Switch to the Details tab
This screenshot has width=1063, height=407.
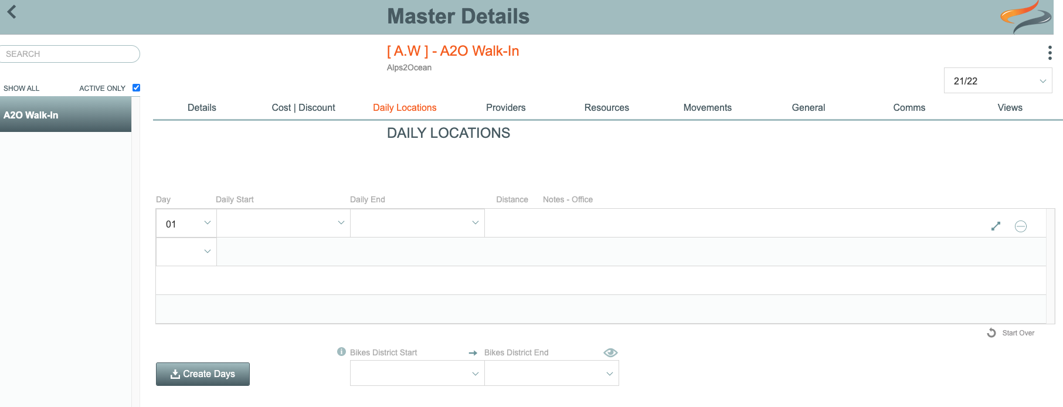(x=202, y=107)
